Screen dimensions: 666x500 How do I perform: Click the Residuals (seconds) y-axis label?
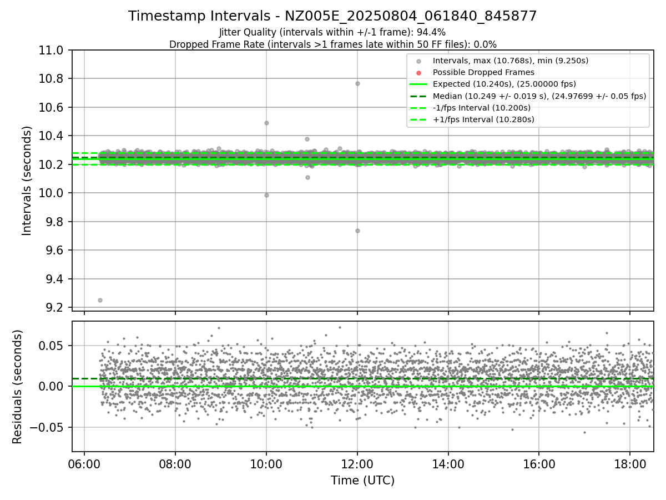pyautogui.click(x=18, y=387)
